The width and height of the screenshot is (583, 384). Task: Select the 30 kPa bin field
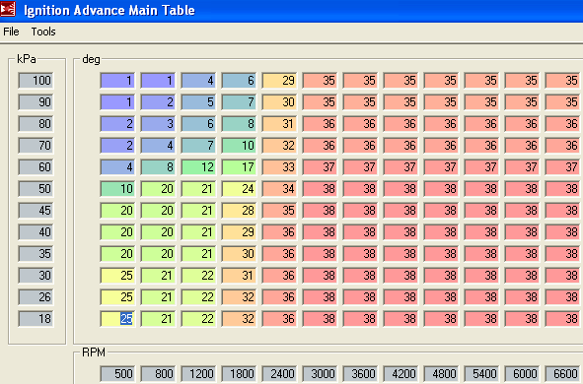pos(36,276)
